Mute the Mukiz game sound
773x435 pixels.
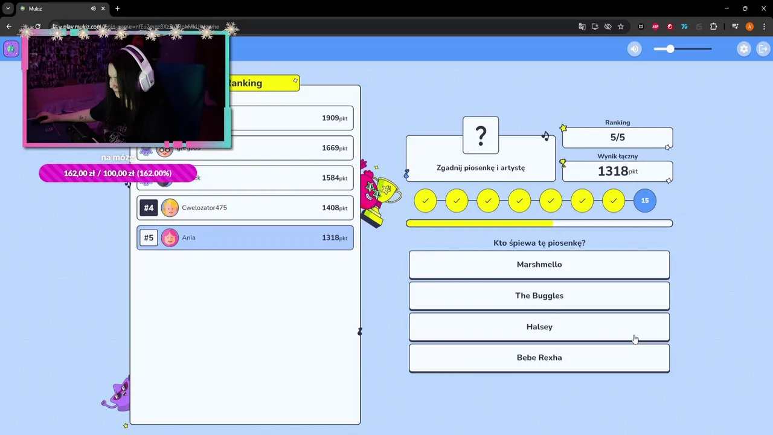click(634, 49)
